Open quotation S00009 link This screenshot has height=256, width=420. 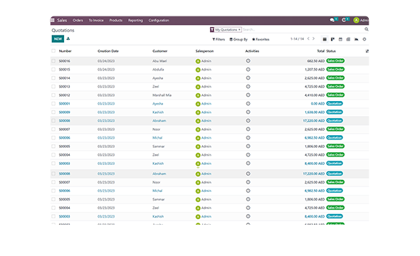(64, 112)
